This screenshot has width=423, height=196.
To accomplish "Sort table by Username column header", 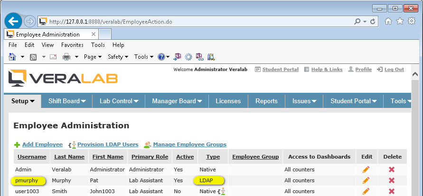I will (x=32, y=157).
